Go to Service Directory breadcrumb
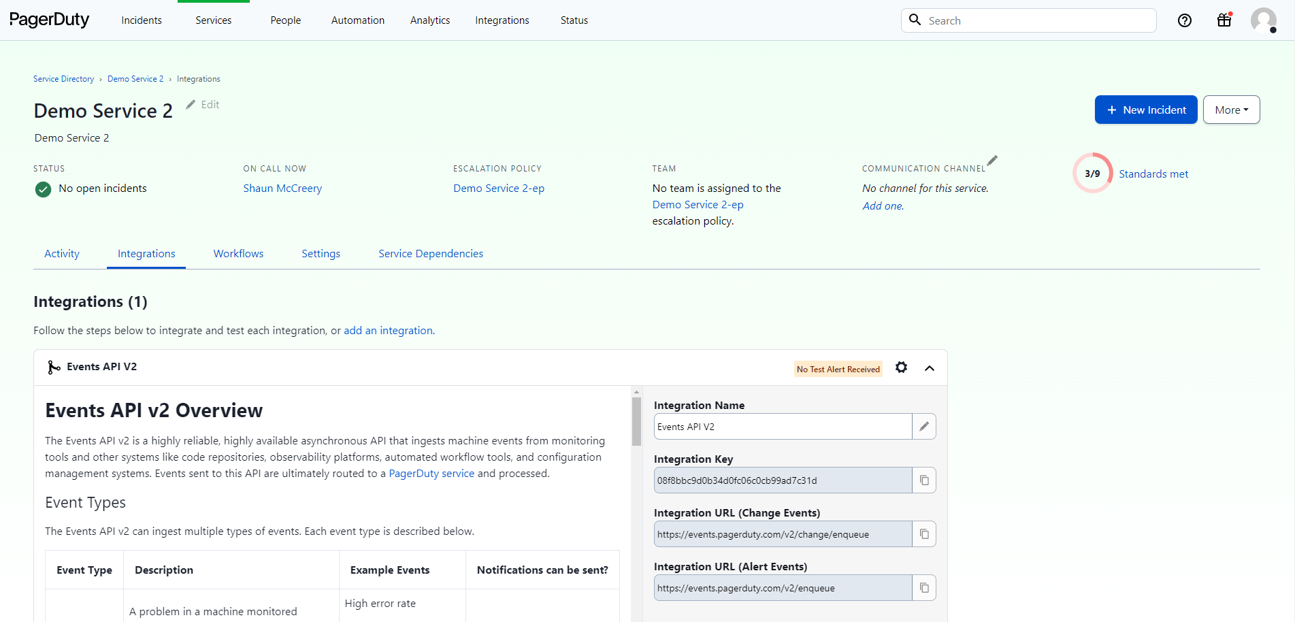1295x622 pixels. pyautogui.click(x=64, y=79)
